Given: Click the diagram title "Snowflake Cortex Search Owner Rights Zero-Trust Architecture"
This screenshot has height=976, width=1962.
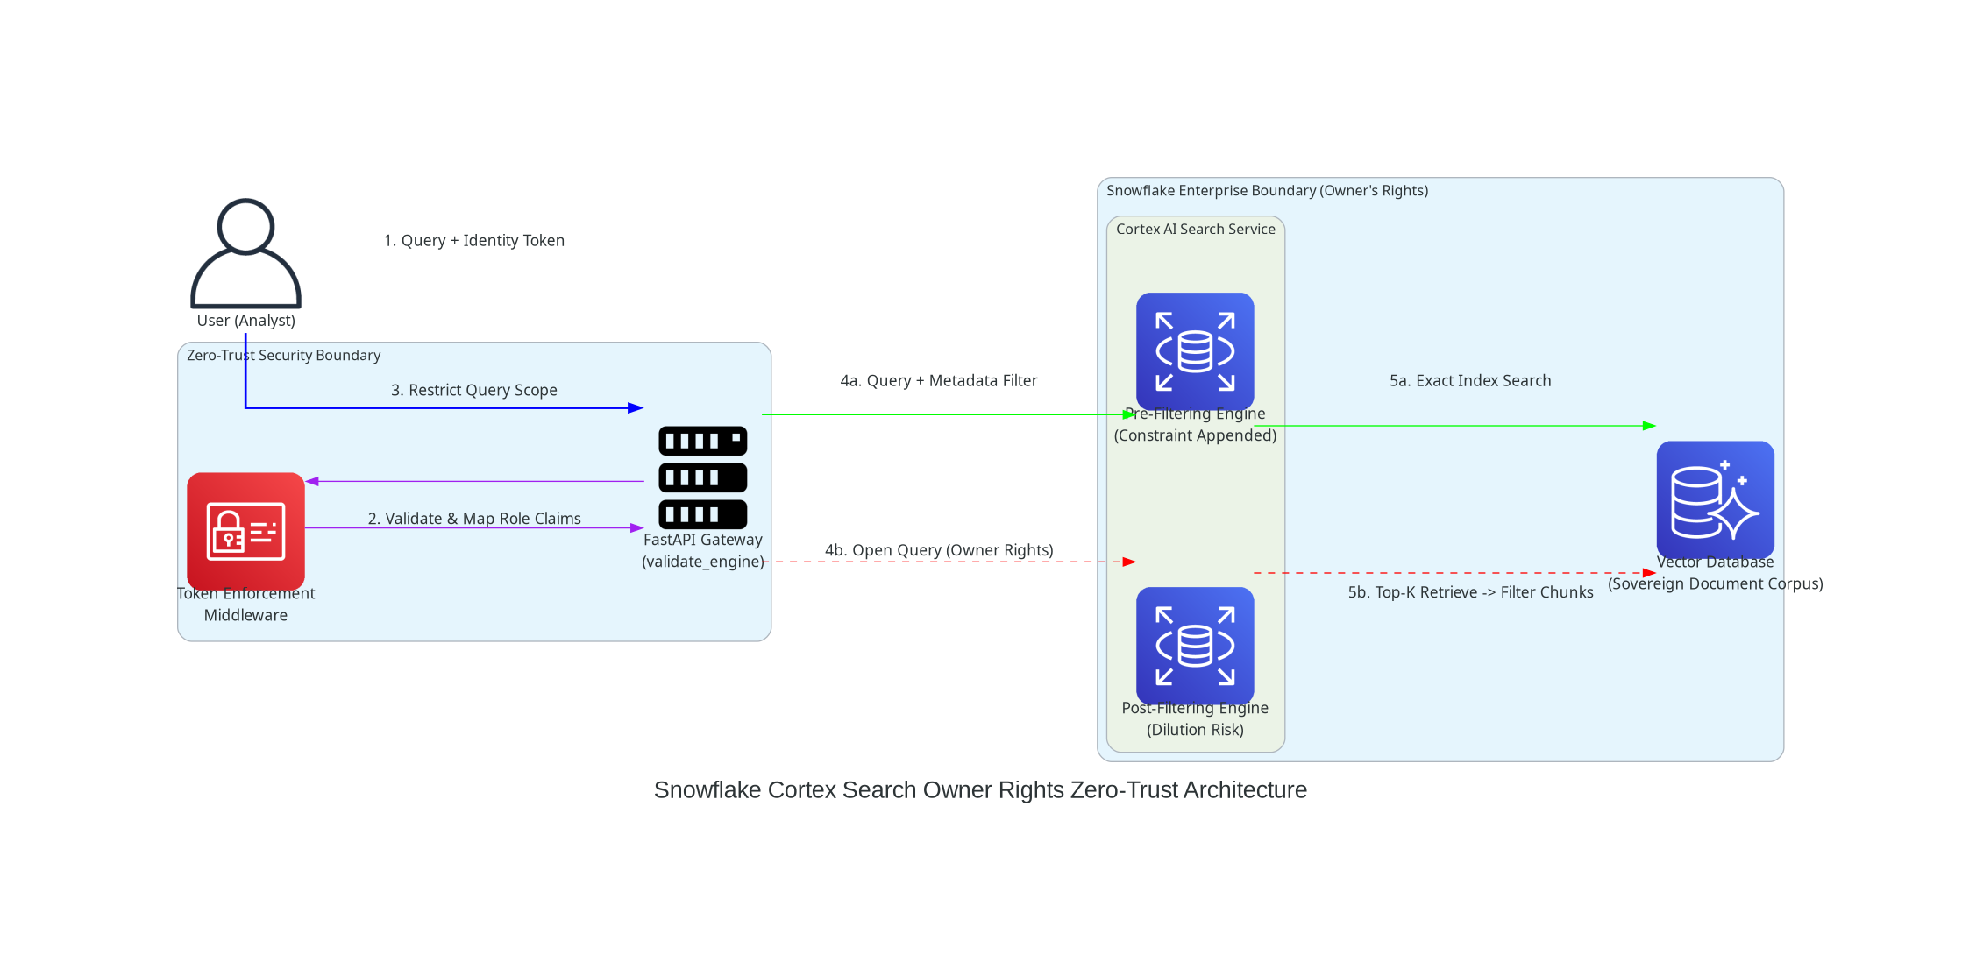Looking at the screenshot, I should tap(980, 790).
